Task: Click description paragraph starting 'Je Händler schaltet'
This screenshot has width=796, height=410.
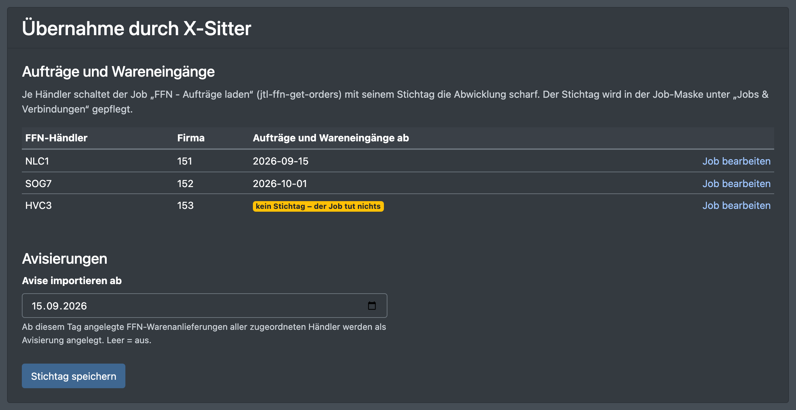Action: coord(395,102)
